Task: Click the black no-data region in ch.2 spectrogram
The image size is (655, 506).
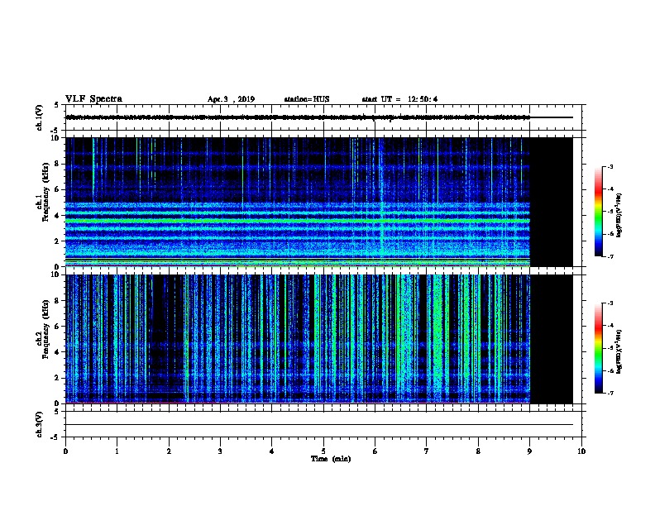Action: 552,339
